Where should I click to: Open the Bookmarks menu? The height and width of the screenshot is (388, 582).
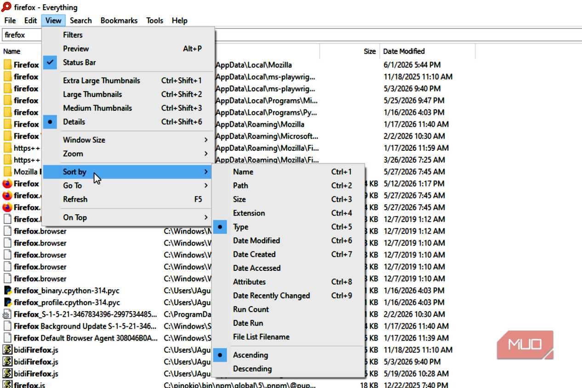tap(119, 20)
